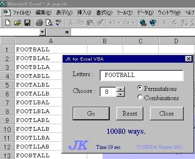
Task: Click the Insert Hyperlink globe icon
Action: tap(143, 23)
